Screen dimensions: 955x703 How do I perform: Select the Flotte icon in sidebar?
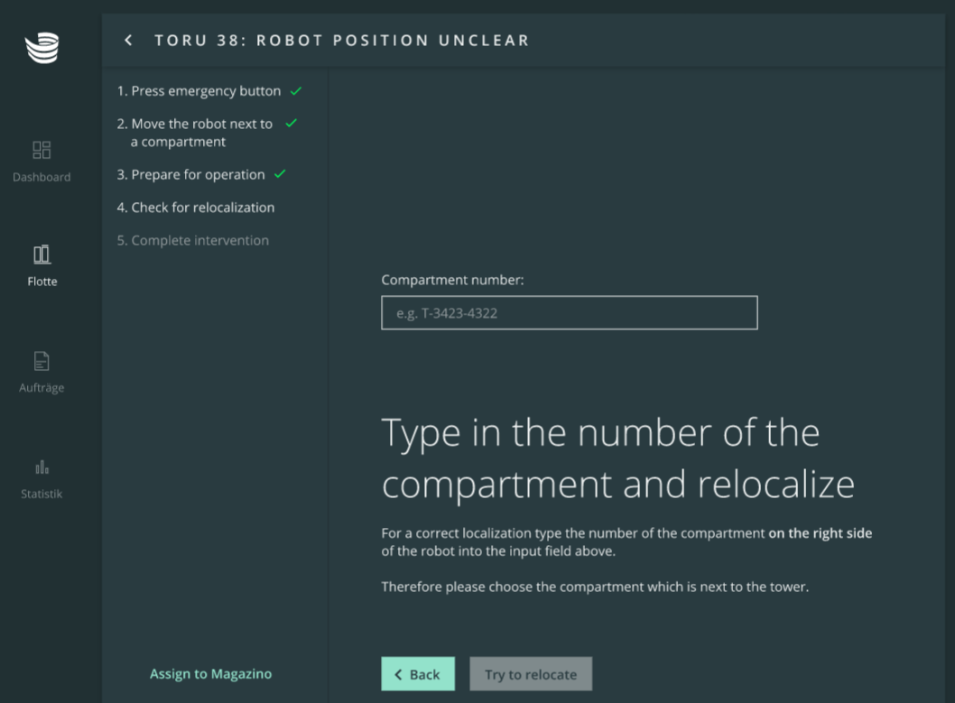(42, 254)
